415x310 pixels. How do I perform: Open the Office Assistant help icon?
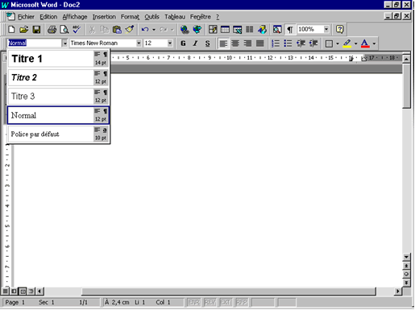tap(339, 29)
